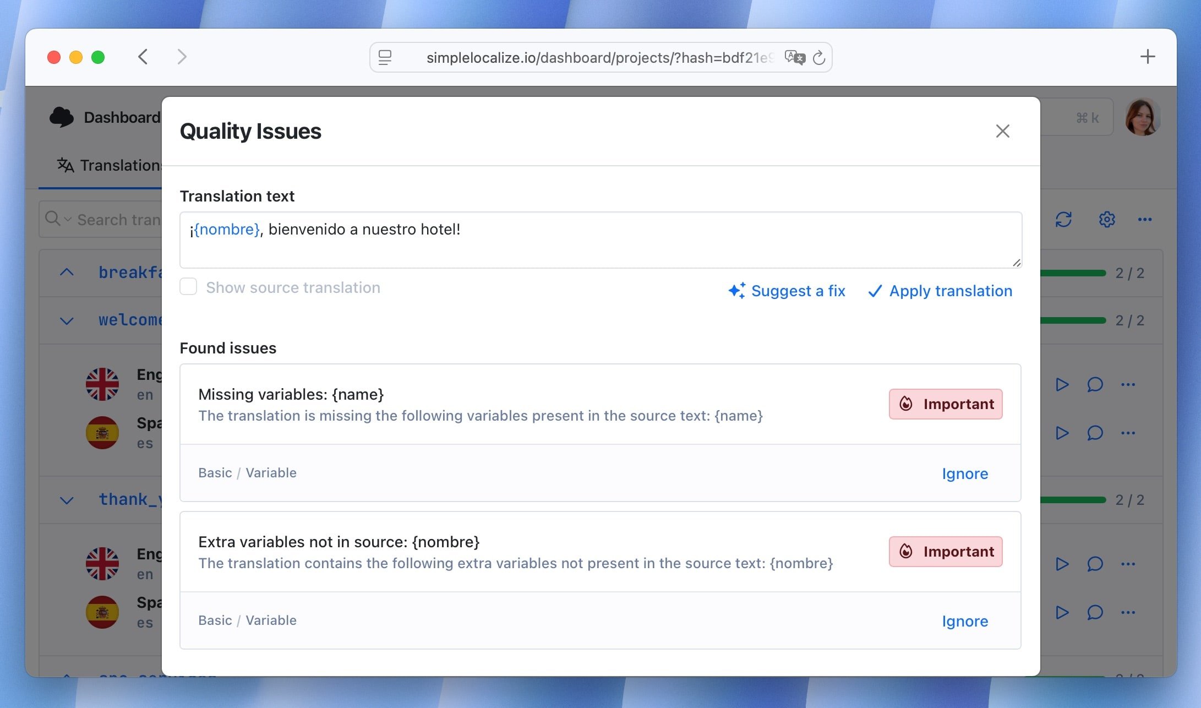
Task: Expand the welcome key group chevron
Action: coord(67,320)
